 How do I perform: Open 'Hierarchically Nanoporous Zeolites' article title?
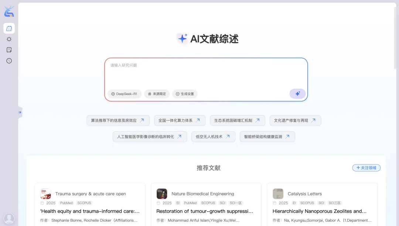tap(319, 211)
